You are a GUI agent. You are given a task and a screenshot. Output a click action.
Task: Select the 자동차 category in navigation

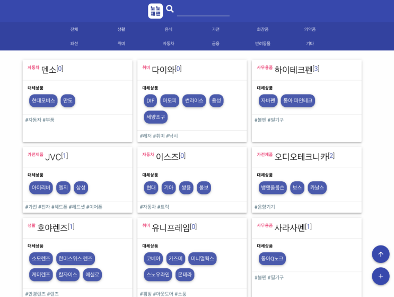point(168,44)
